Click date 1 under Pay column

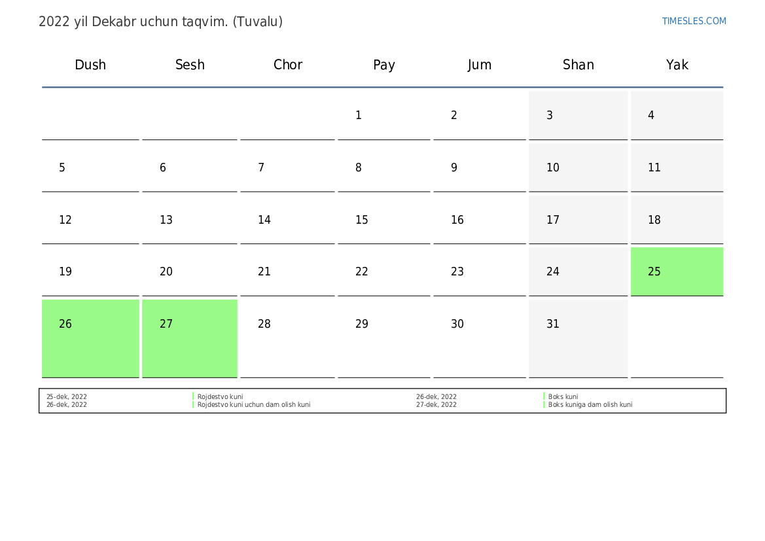(x=359, y=116)
